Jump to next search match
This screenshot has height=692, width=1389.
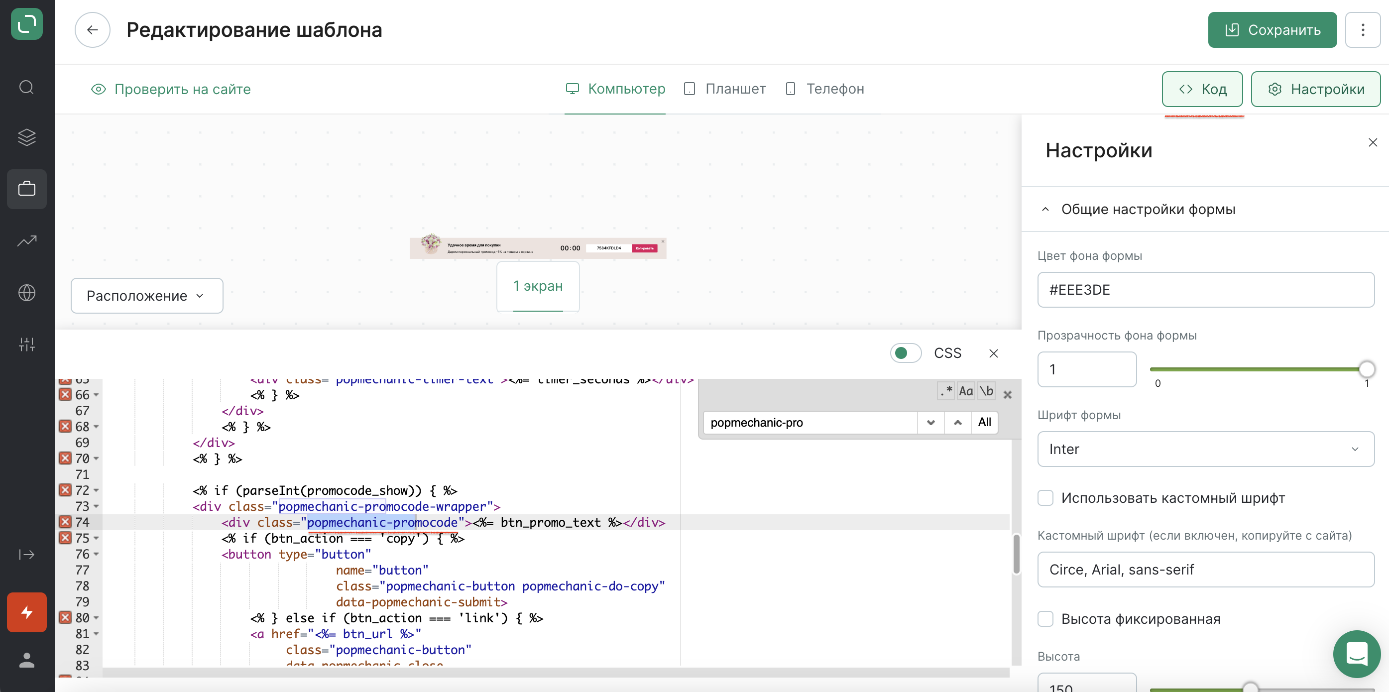930,422
